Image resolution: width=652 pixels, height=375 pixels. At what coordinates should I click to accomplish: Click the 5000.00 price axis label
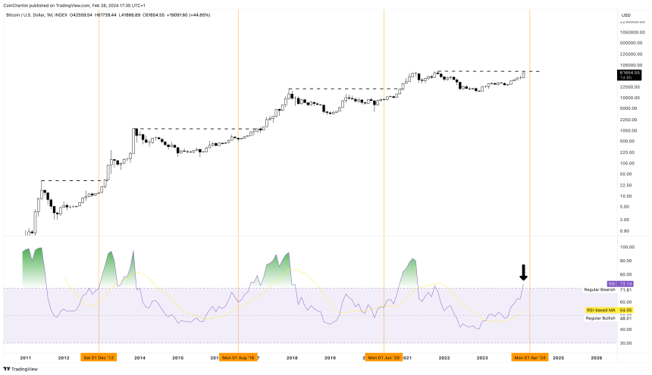[628, 108]
